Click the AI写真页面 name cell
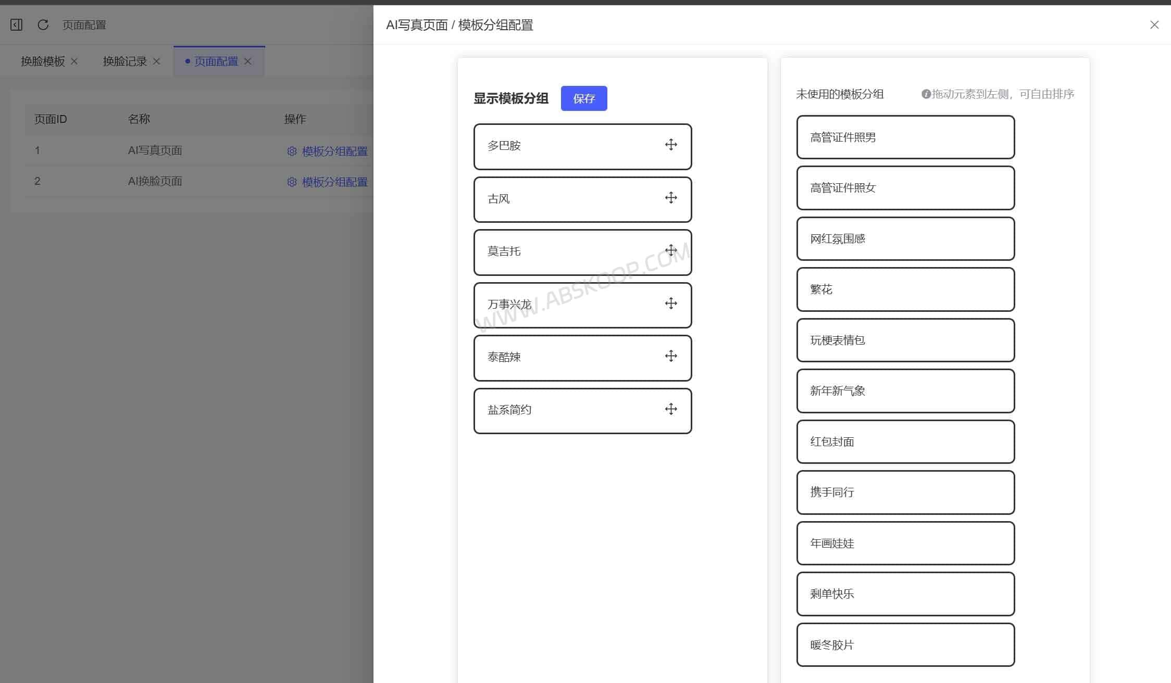The image size is (1171, 683). click(x=155, y=150)
